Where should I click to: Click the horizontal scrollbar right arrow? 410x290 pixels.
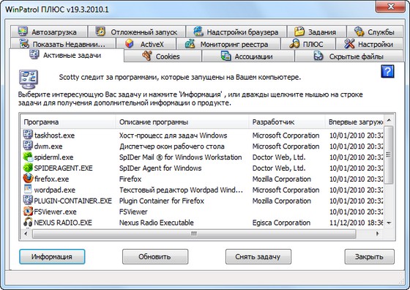tap(377, 234)
